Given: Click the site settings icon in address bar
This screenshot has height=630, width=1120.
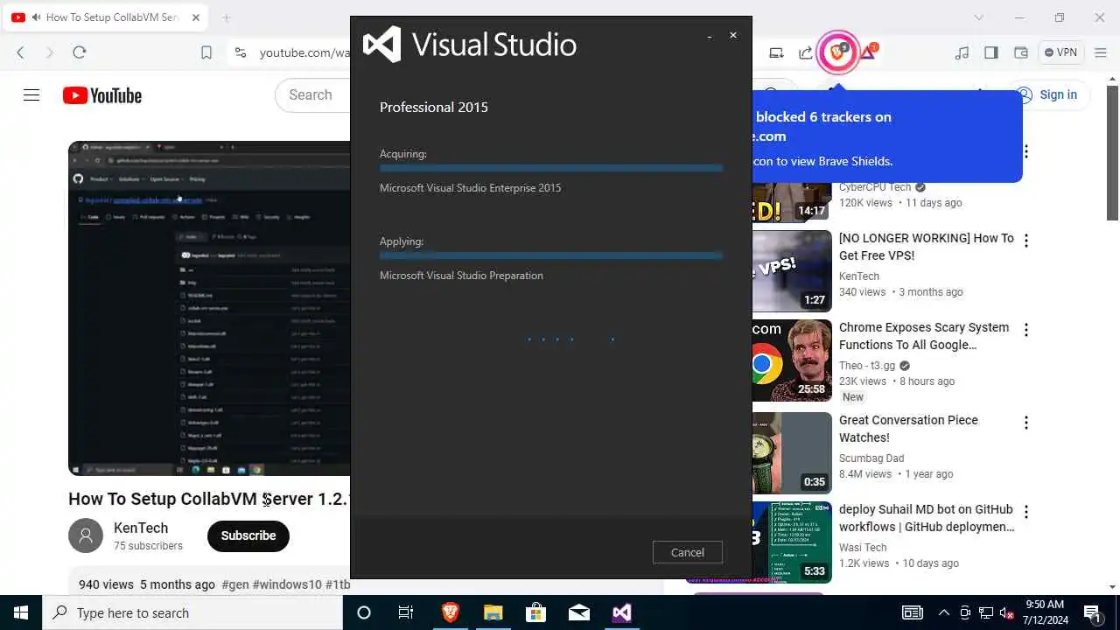Looking at the screenshot, I should (241, 52).
